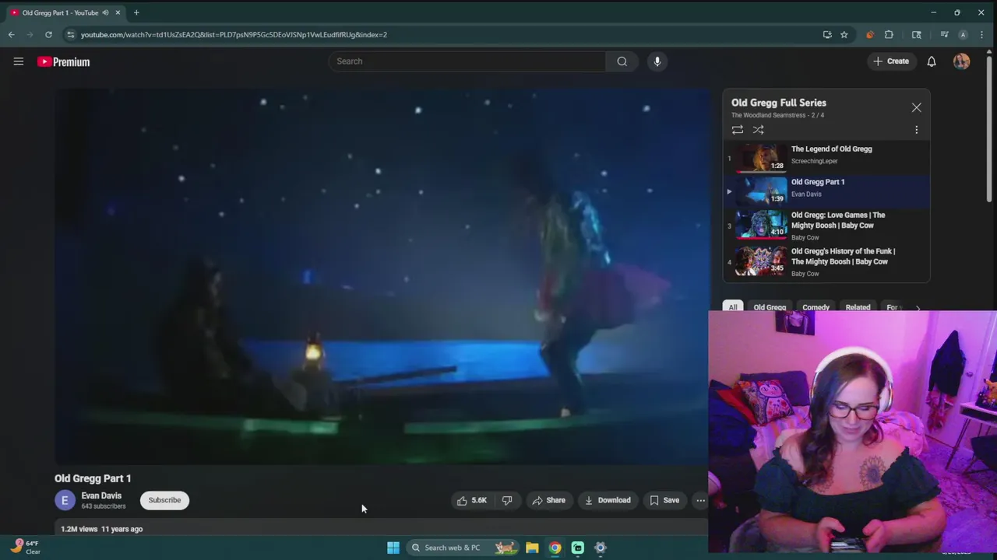
Task: Open the Evan Davis channel name link
Action: 101,495
